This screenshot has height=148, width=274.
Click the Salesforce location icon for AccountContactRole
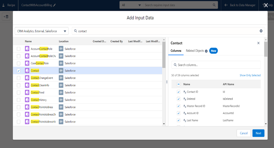(61, 49)
